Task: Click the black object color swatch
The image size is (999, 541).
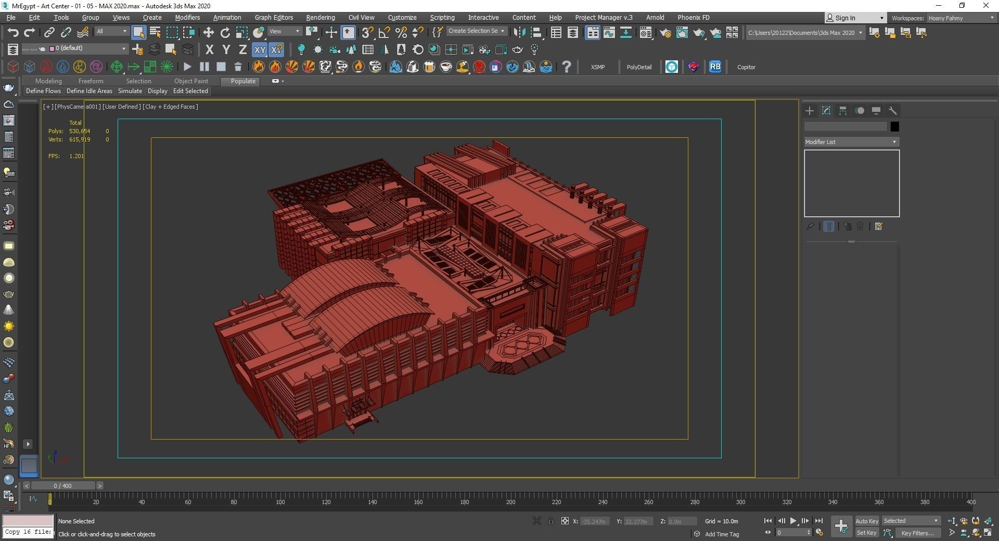Action: [894, 126]
